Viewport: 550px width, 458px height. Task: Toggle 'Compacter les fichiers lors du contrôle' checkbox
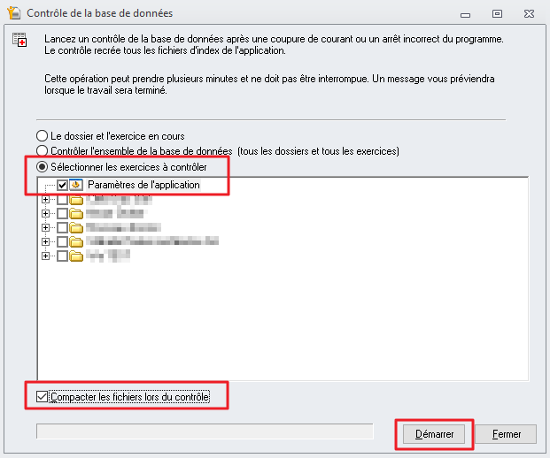tap(43, 397)
